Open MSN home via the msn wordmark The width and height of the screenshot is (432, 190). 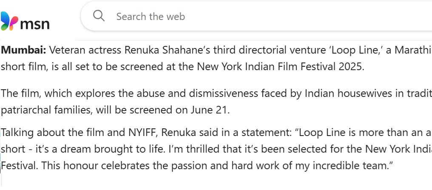[x=35, y=23]
